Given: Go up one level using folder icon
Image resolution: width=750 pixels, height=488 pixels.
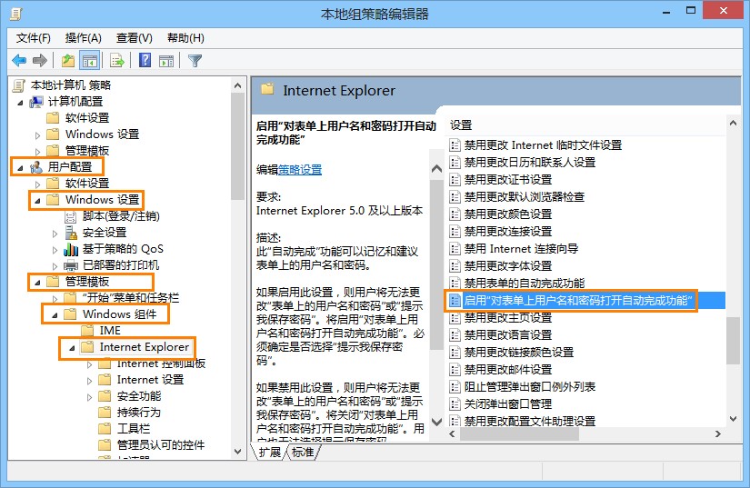Looking at the screenshot, I should point(68,61).
